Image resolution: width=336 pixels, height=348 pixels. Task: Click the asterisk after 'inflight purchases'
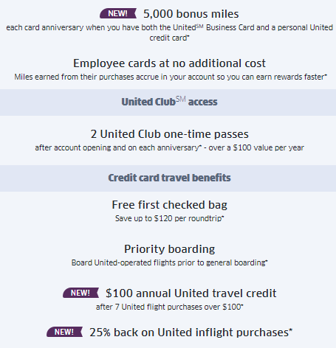pyautogui.click(x=291, y=330)
